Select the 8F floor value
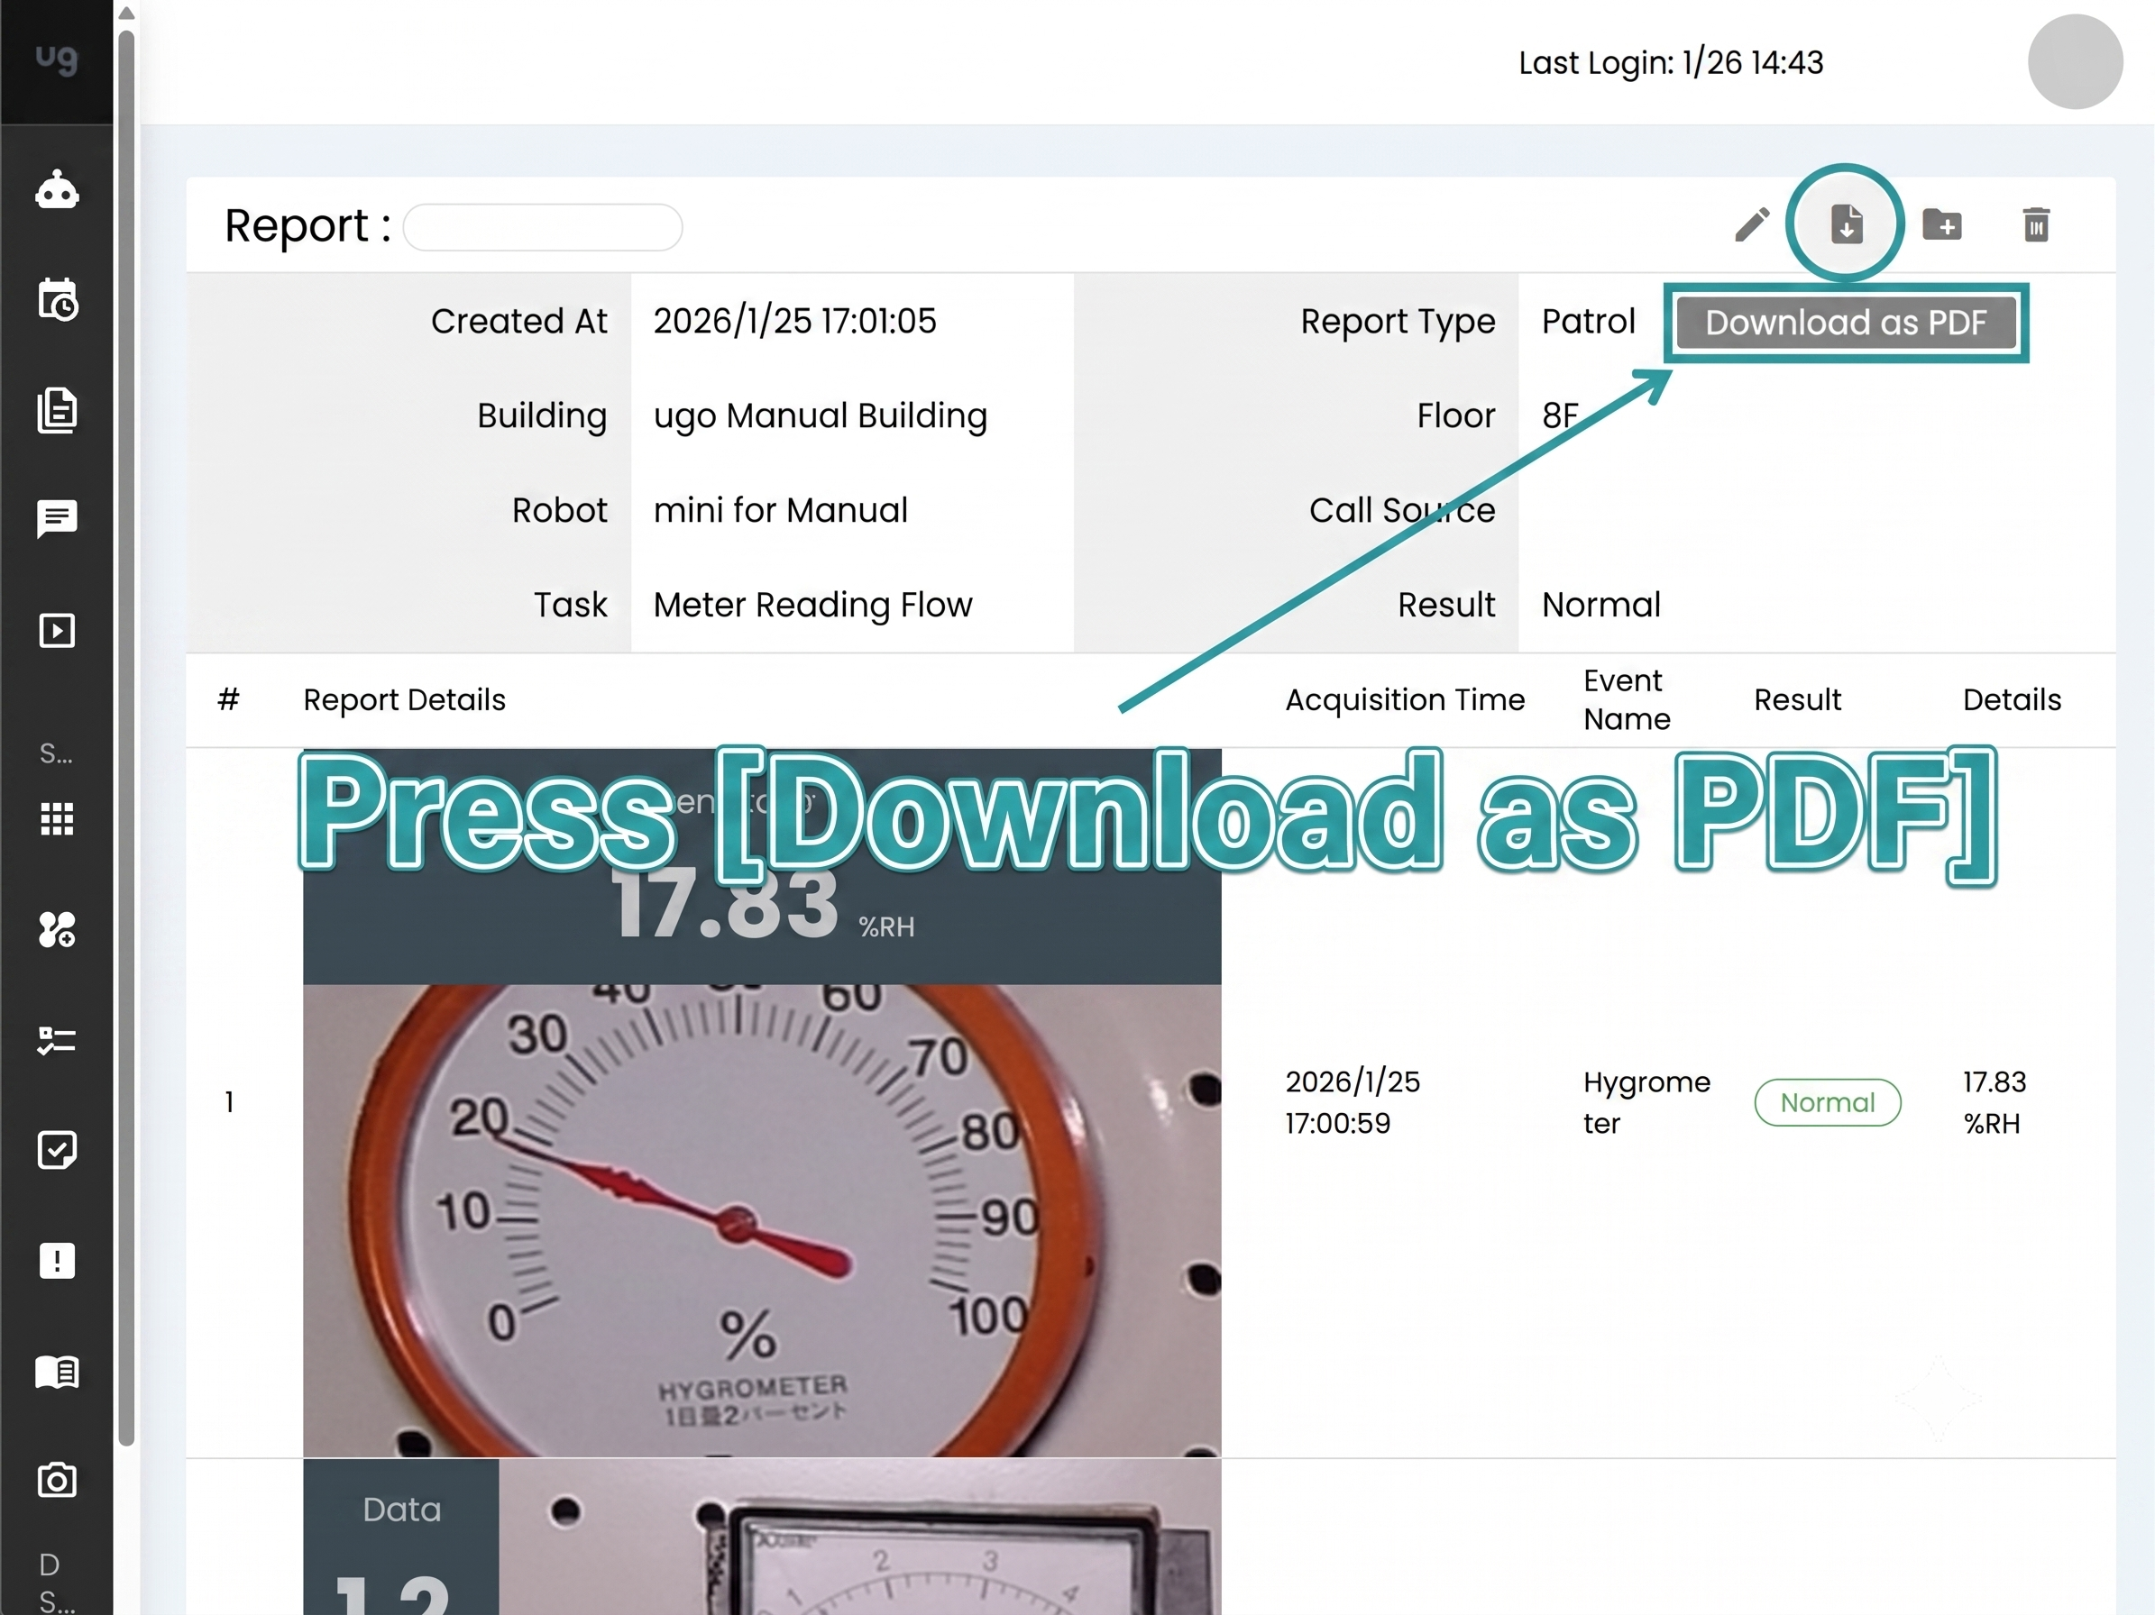 coord(1560,415)
